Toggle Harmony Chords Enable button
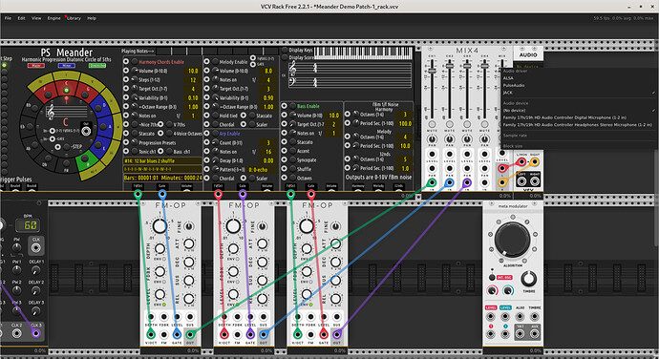The width and height of the screenshot is (659, 359). (135, 62)
